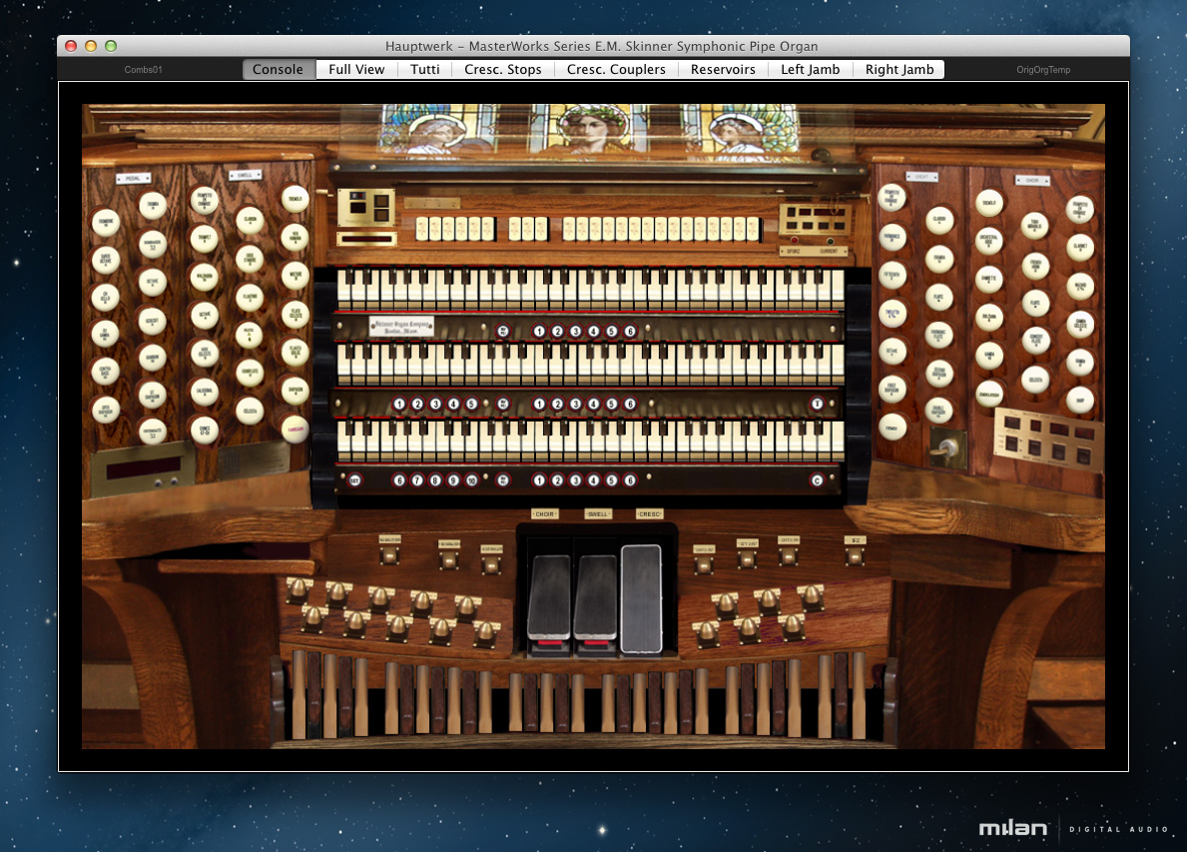Hit the SET combination piston
Screen dimensions: 1187x852
pos(354,480)
